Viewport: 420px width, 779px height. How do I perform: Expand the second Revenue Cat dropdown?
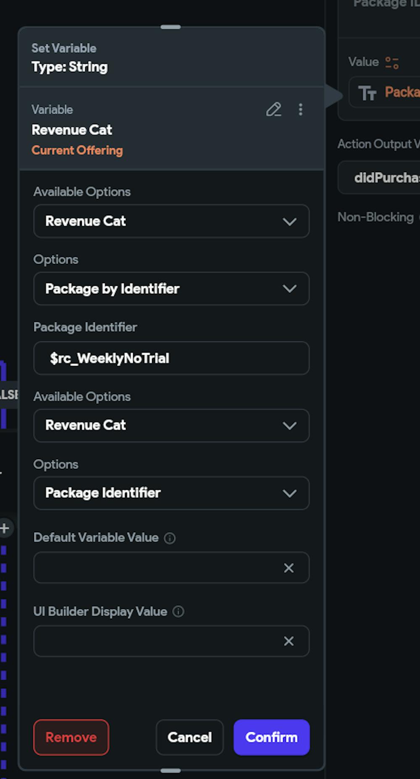[x=171, y=426]
